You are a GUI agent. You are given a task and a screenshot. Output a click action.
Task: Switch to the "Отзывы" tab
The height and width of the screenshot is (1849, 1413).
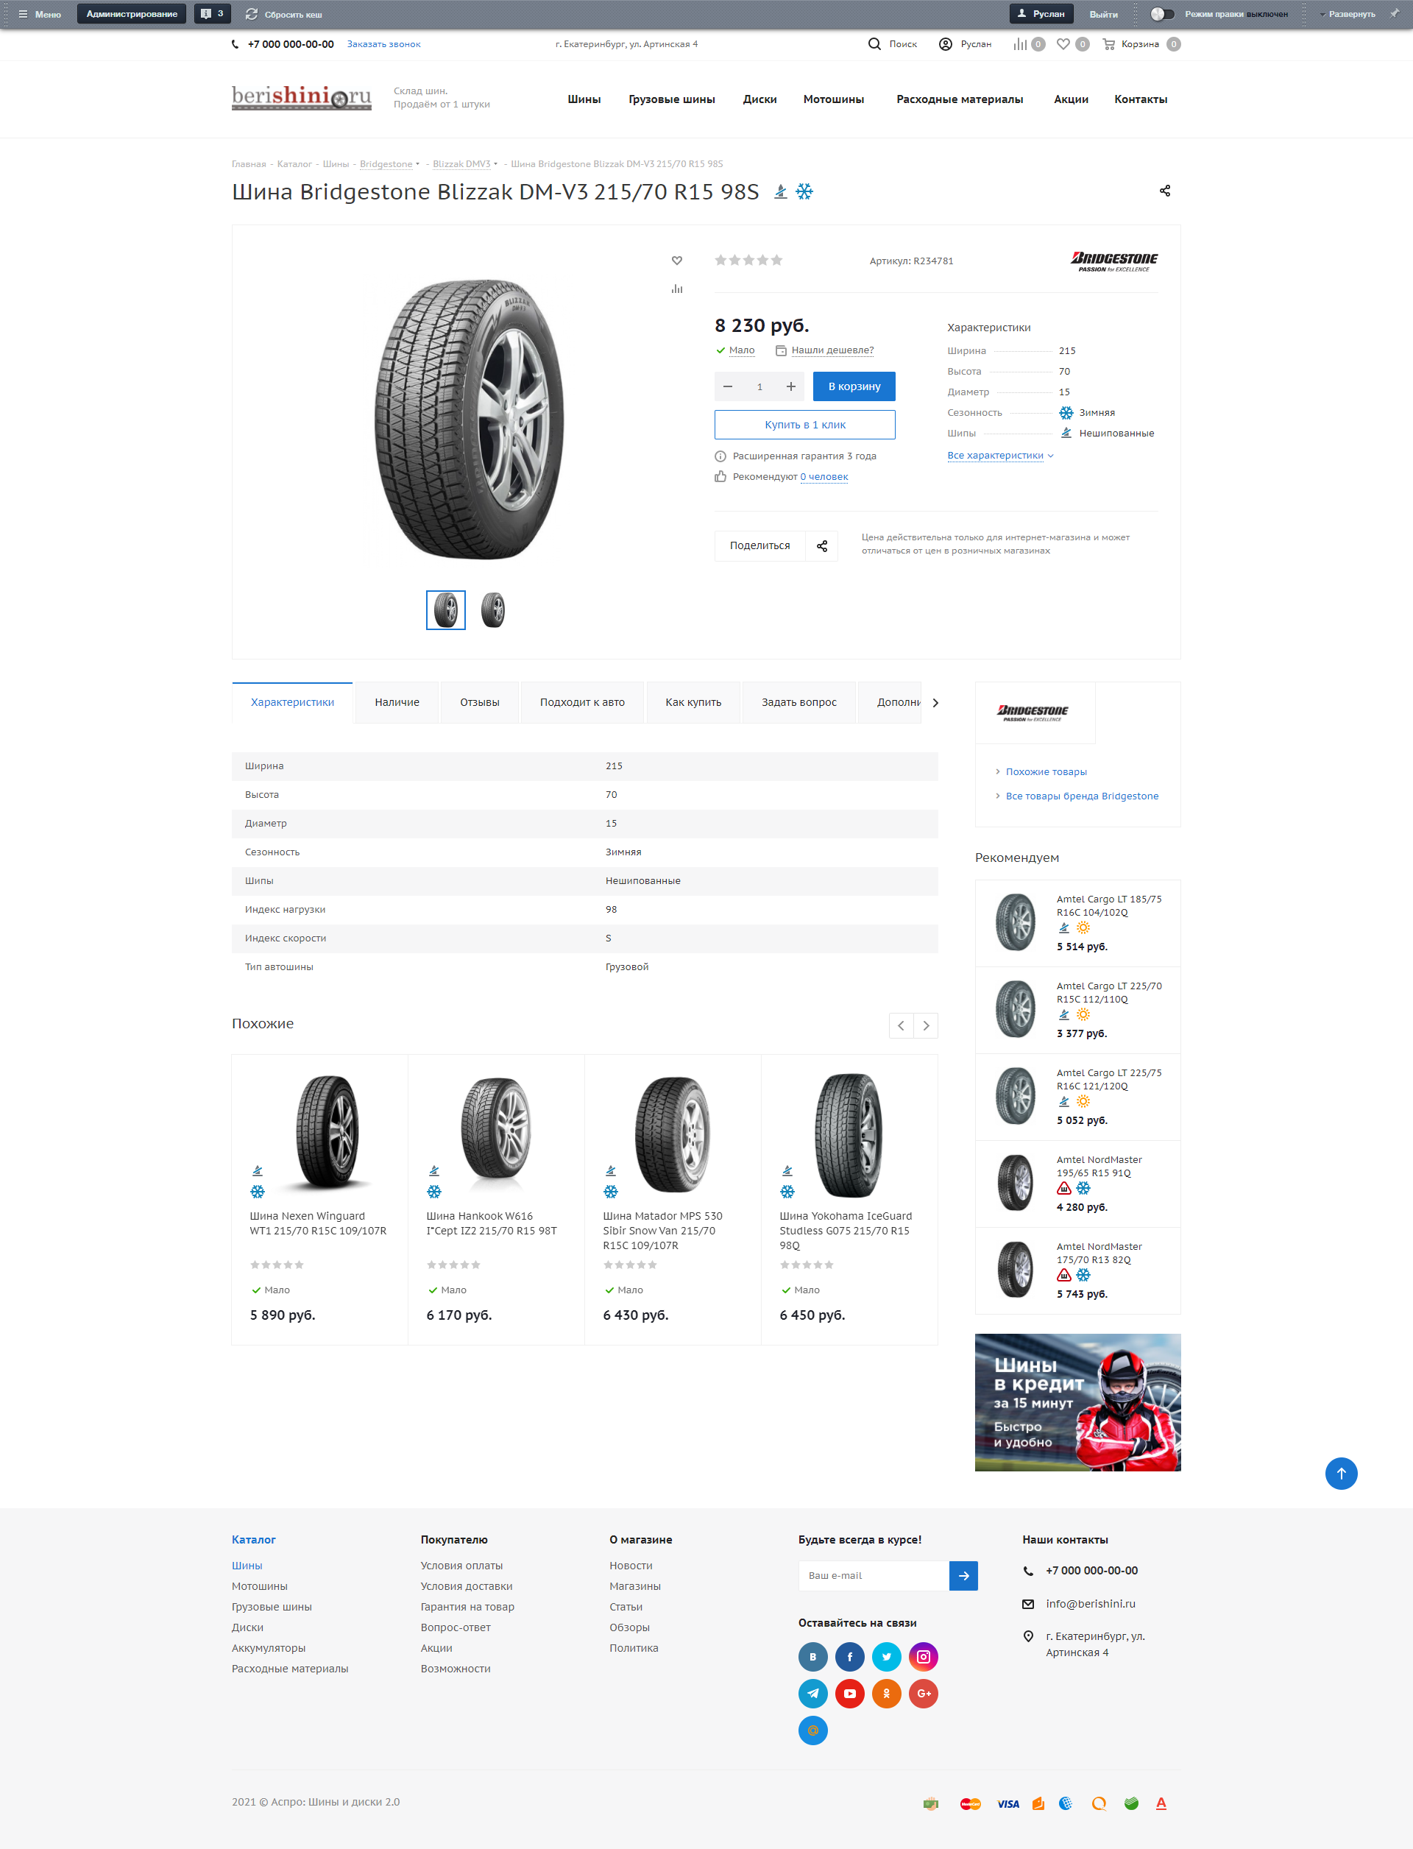pyautogui.click(x=479, y=702)
